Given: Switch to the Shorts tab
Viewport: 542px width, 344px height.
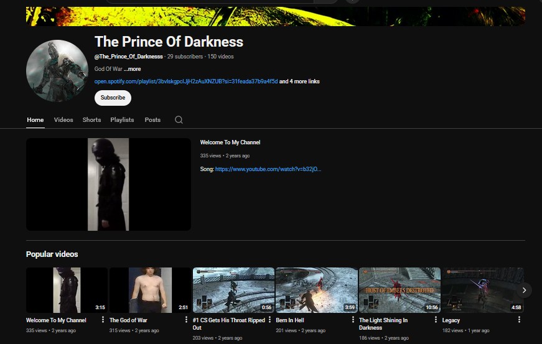Looking at the screenshot, I should [91, 120].
